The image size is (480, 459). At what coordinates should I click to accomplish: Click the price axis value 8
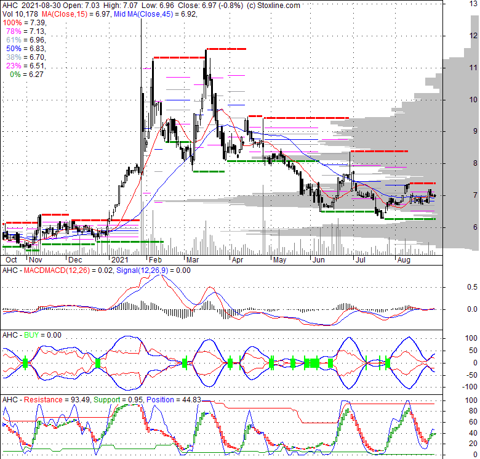[475, 163]
